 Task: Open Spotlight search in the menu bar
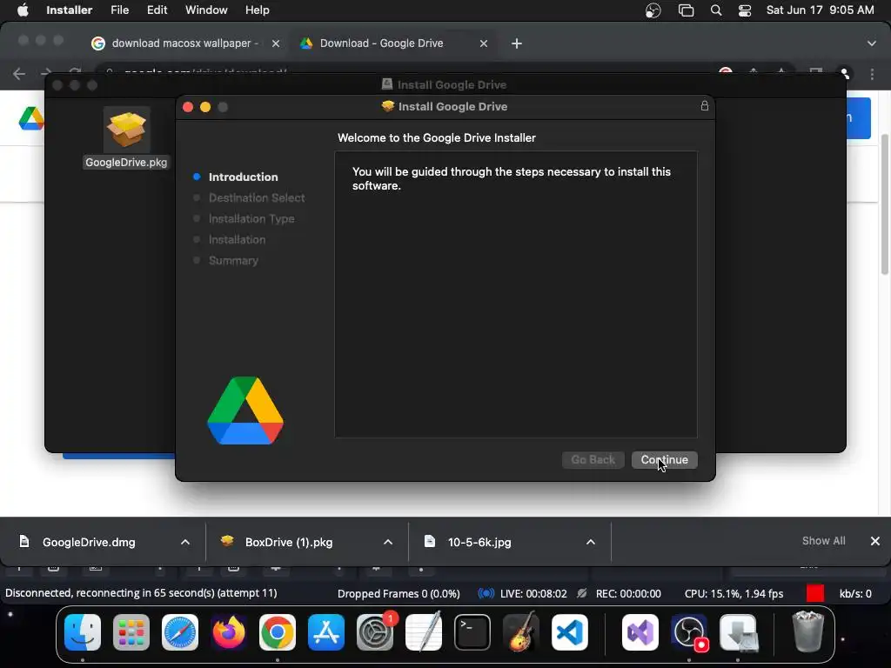[716, 10]
